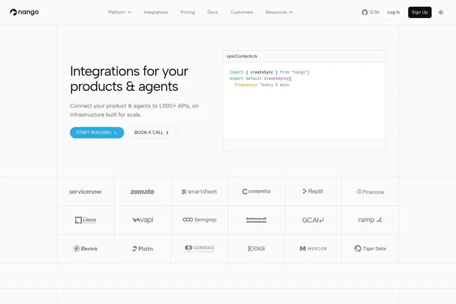This screenshot has height=304, width=456.
Task: Click the Semgrep logo
Action: (x=199, y=219)
